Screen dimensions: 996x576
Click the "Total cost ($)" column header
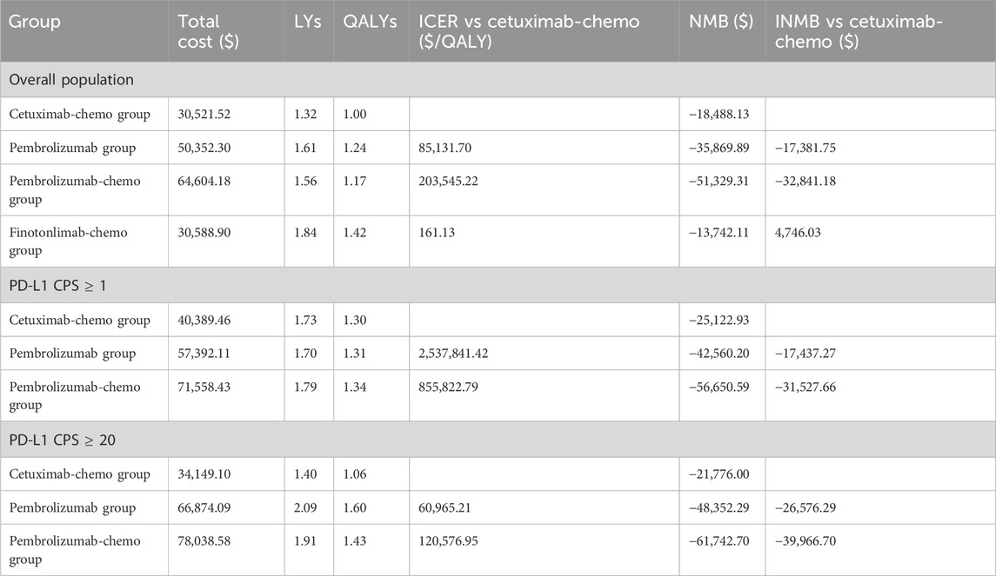[198, 31]
